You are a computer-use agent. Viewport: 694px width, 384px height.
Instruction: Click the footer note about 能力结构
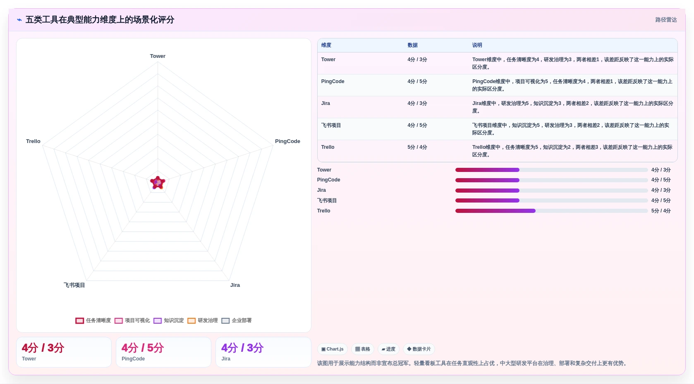[473, 363]
